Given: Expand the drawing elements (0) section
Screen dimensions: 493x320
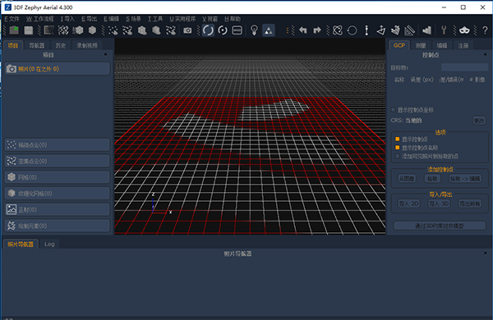Looking at the screenshot, I should 58,226.
